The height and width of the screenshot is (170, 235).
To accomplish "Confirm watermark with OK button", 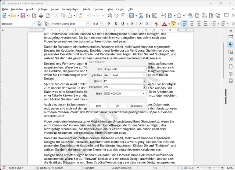I will (117, 106).
